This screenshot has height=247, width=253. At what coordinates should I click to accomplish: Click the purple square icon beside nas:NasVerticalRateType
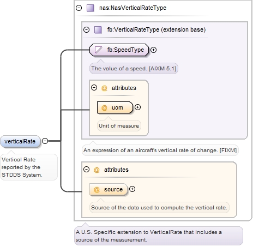click(x=90, y=8)
